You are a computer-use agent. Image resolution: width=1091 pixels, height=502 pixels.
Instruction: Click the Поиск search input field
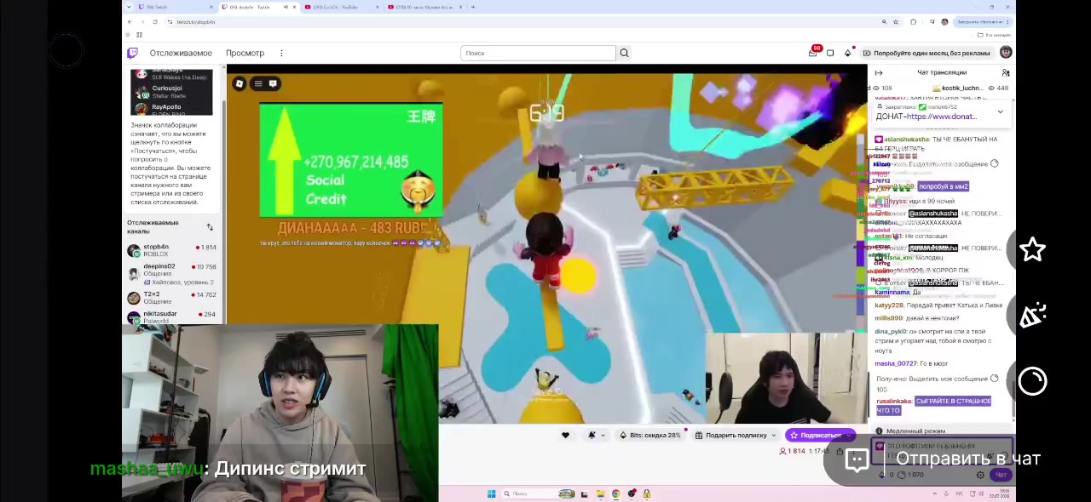(538, 53)
